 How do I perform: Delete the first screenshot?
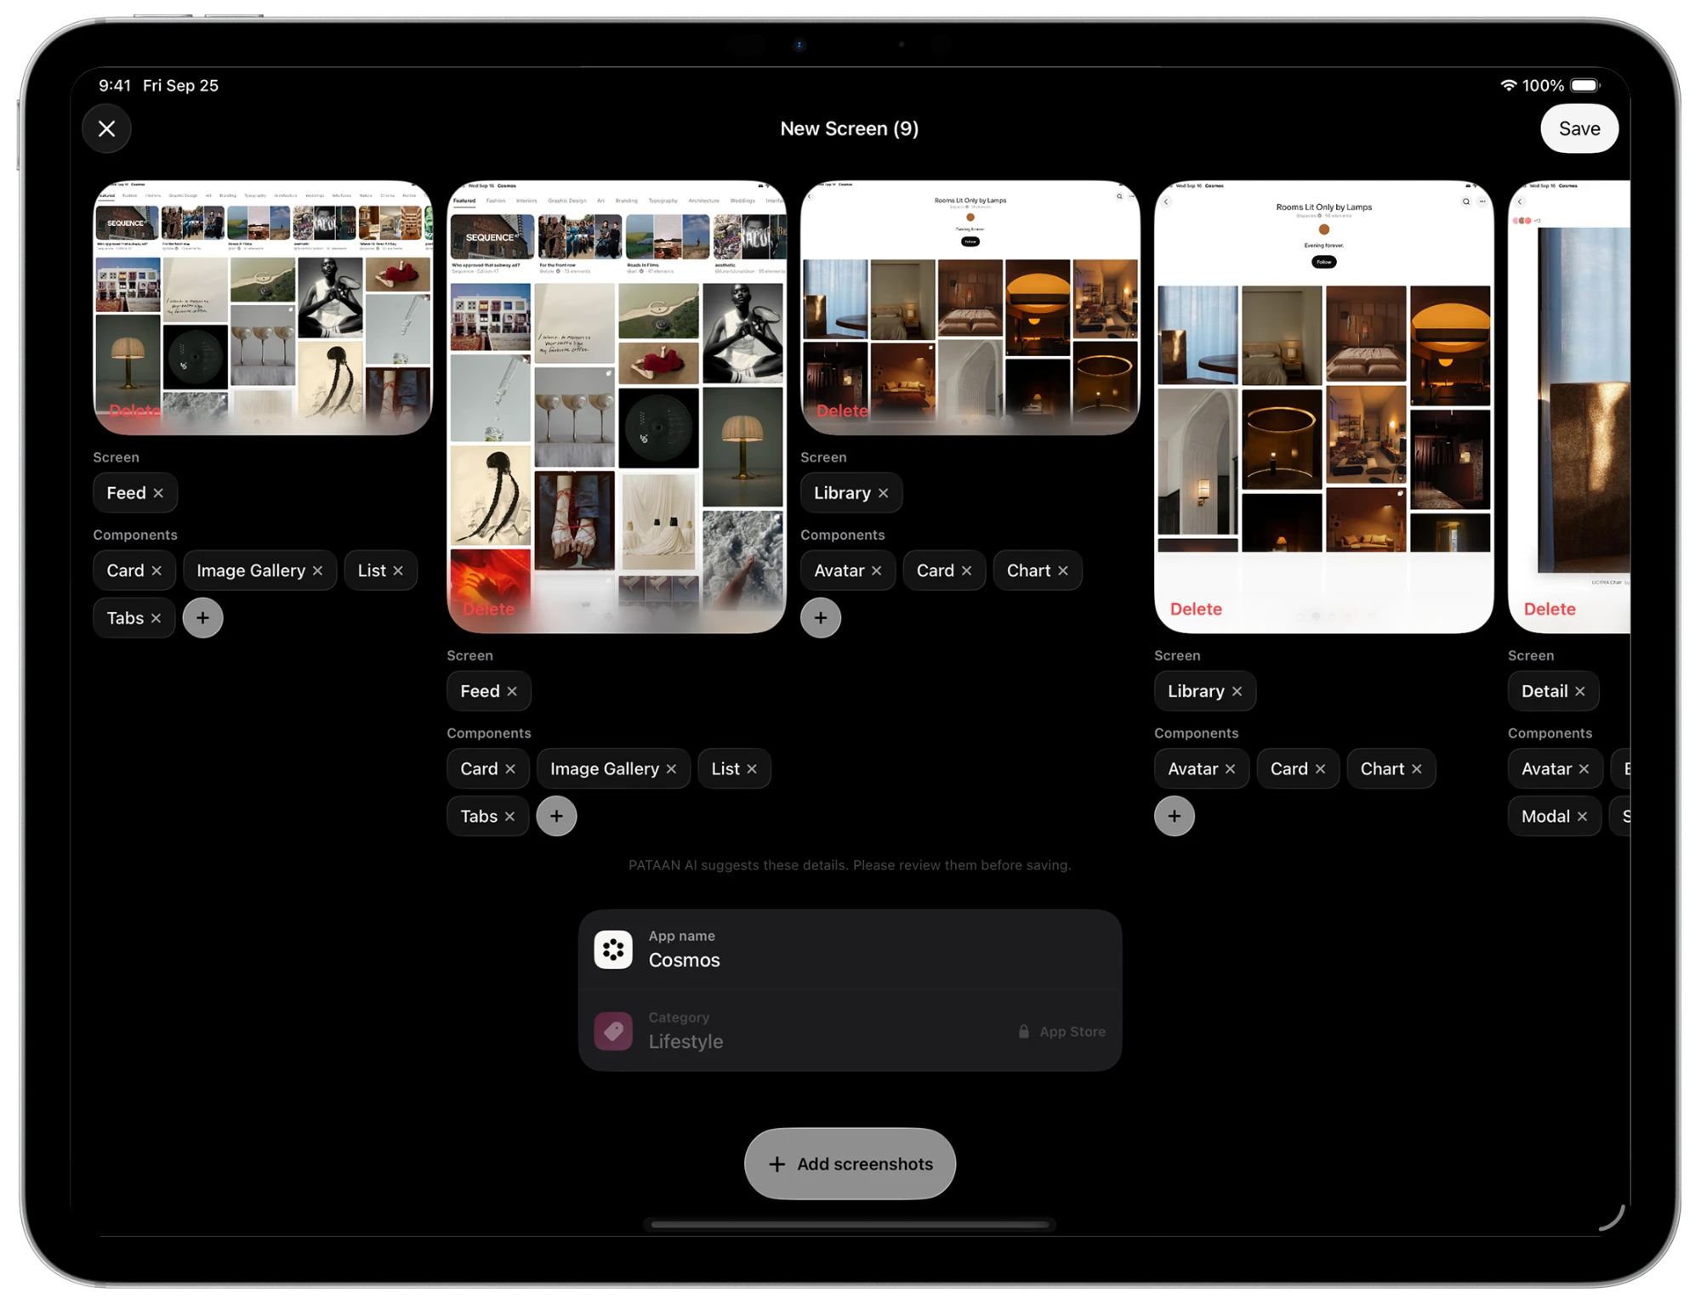point(134,411)
